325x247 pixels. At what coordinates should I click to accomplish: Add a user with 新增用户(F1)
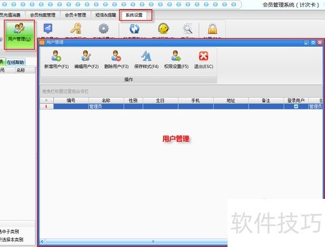pos(57,59)
